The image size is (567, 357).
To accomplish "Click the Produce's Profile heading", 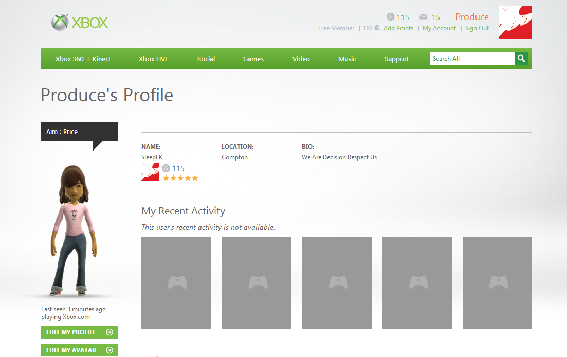I will point(107,95).
